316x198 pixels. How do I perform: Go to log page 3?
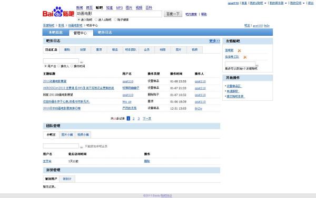coord(139,119)
